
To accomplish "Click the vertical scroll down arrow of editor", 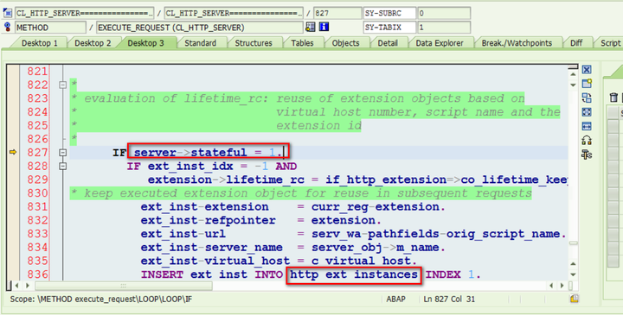I will click(573, 274).
